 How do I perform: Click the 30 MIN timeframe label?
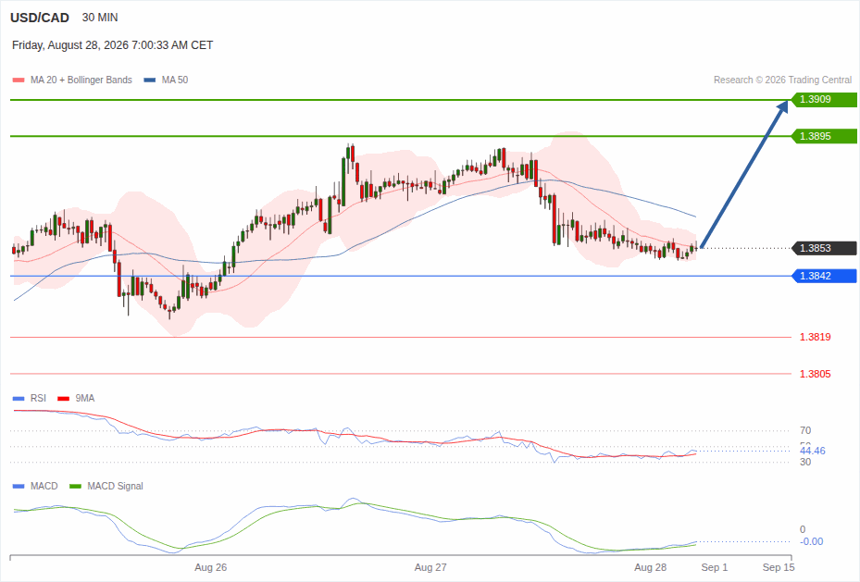(x=100, y=18)
